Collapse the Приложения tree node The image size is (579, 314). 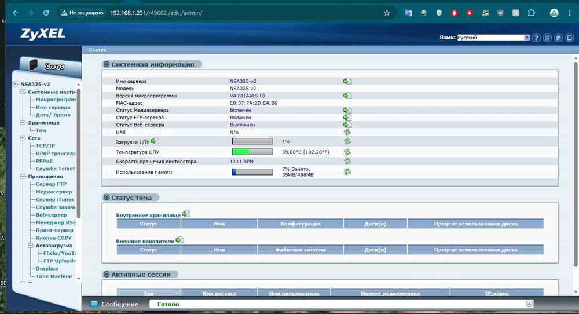point(24,177)
